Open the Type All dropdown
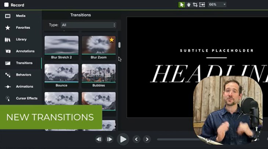Screen dimensions: 268x149 [x=89, y=25]
